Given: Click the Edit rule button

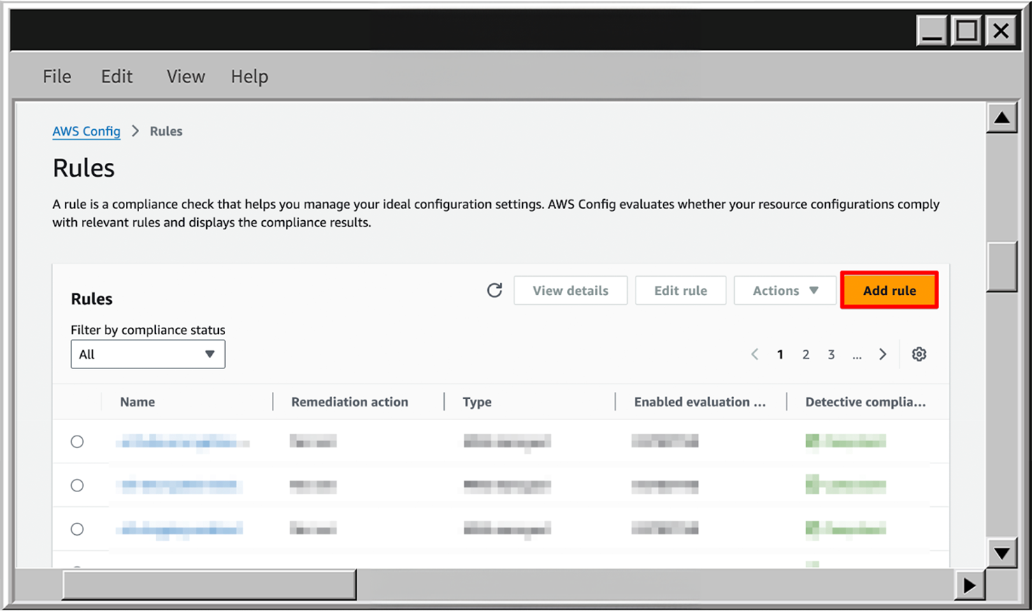Looking at the screenshot, I should [x=680, y=290].
